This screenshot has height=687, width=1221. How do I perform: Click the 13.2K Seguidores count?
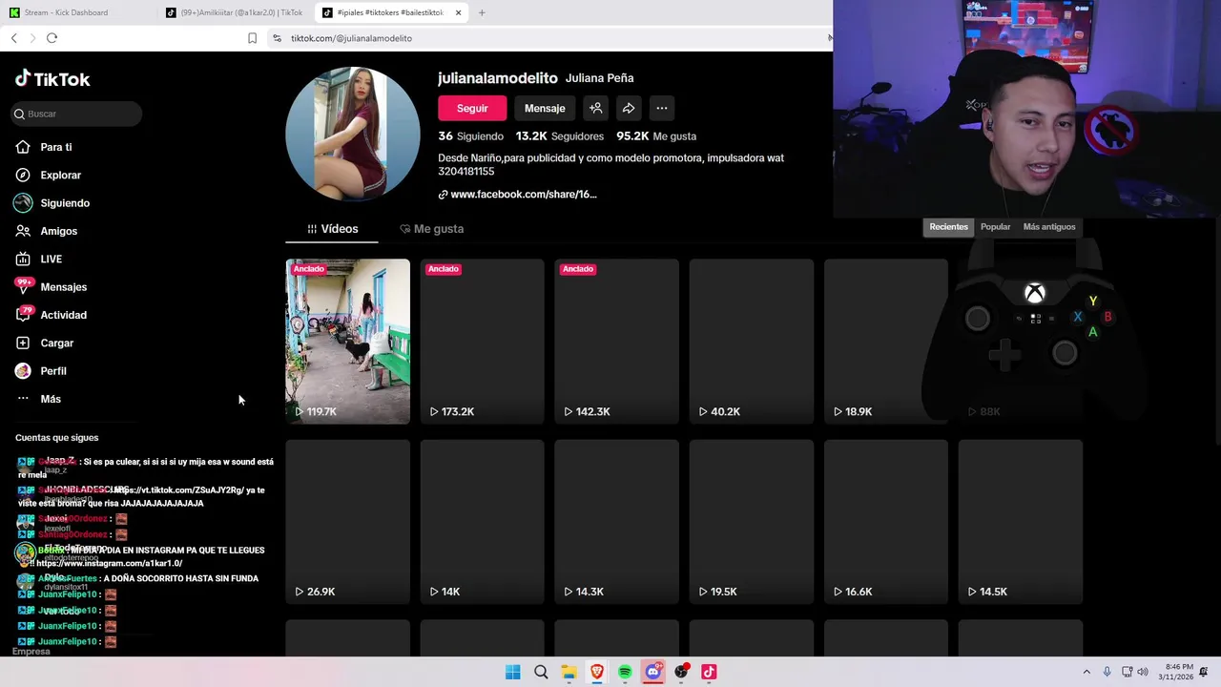tap(560, 136)
